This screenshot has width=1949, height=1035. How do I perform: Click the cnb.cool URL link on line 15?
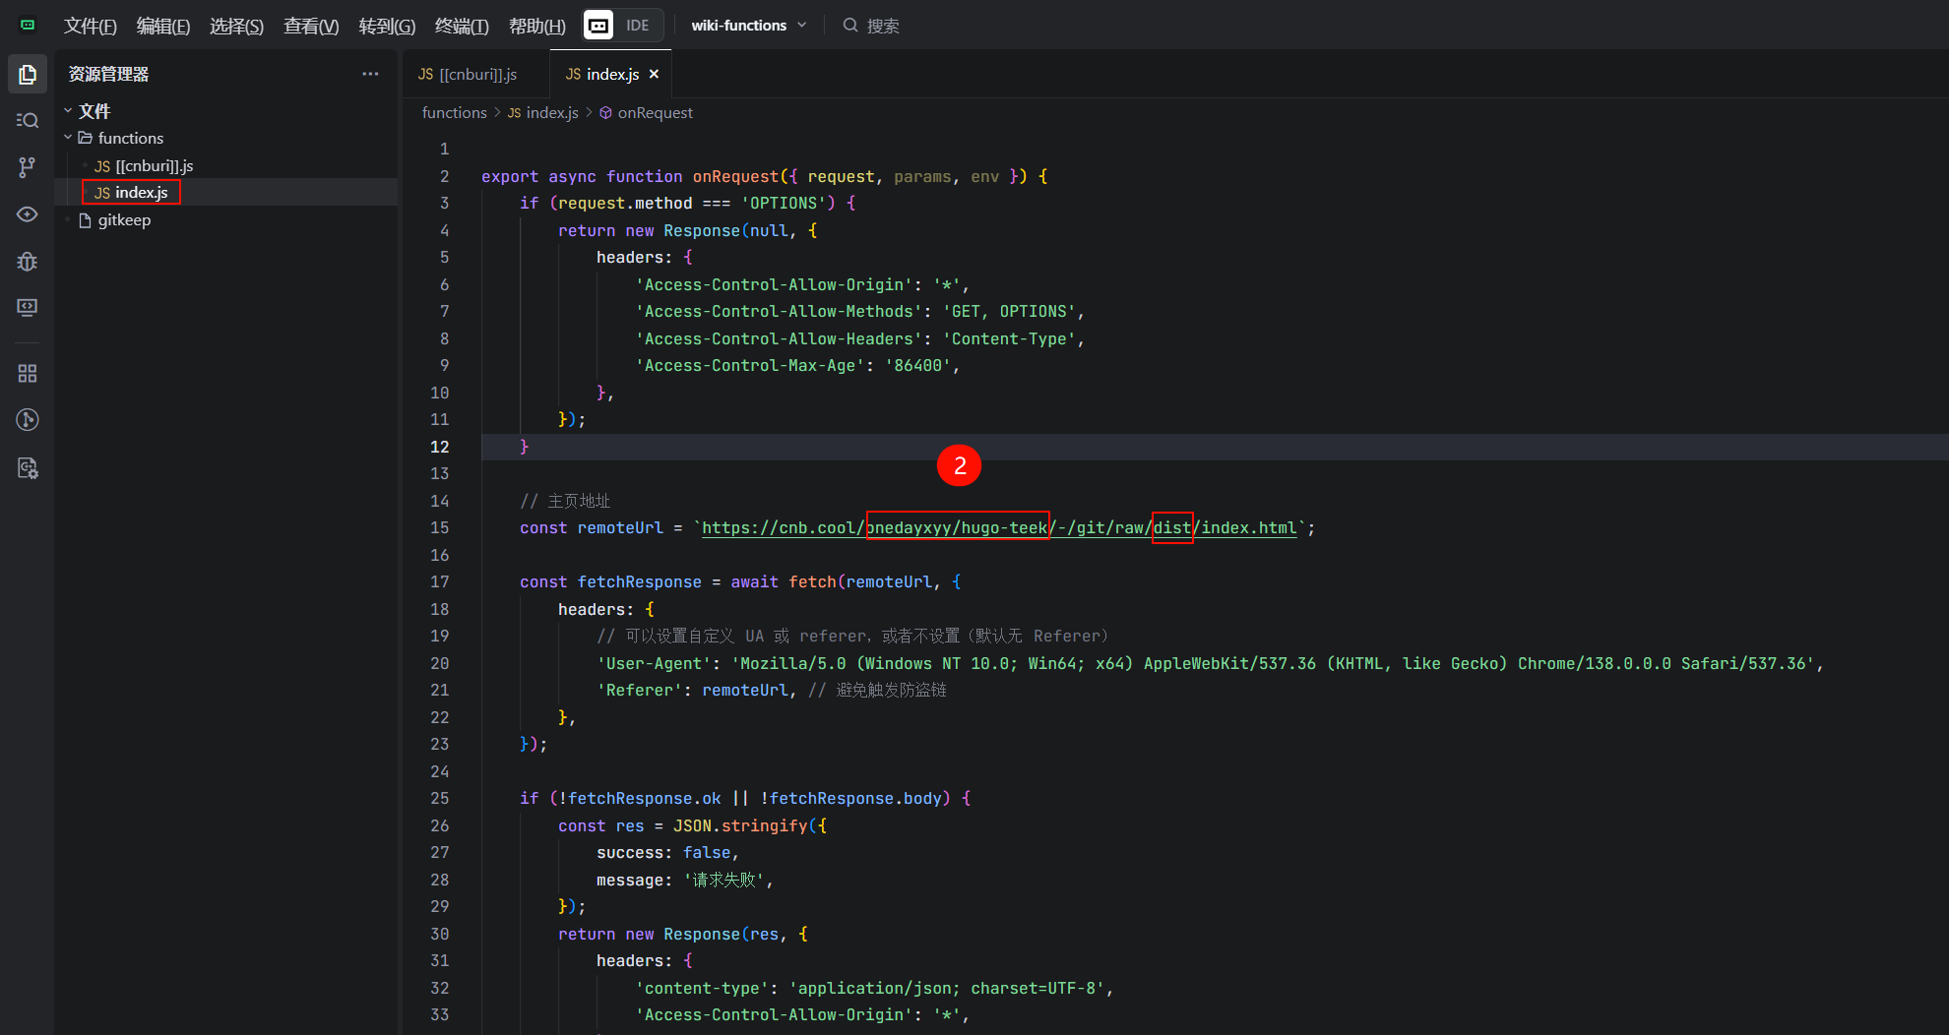click(998, 528)
